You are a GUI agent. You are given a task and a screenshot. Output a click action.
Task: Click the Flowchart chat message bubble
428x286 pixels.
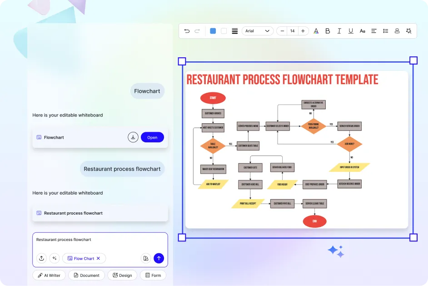coord(147,91)
